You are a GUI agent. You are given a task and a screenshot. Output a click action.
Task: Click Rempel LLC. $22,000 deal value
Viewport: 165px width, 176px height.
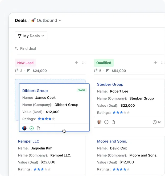pyautogui.click(x=48, y=162)
